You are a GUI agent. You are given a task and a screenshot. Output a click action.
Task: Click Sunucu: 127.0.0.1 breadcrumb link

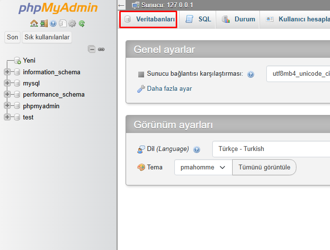(167, 5)
